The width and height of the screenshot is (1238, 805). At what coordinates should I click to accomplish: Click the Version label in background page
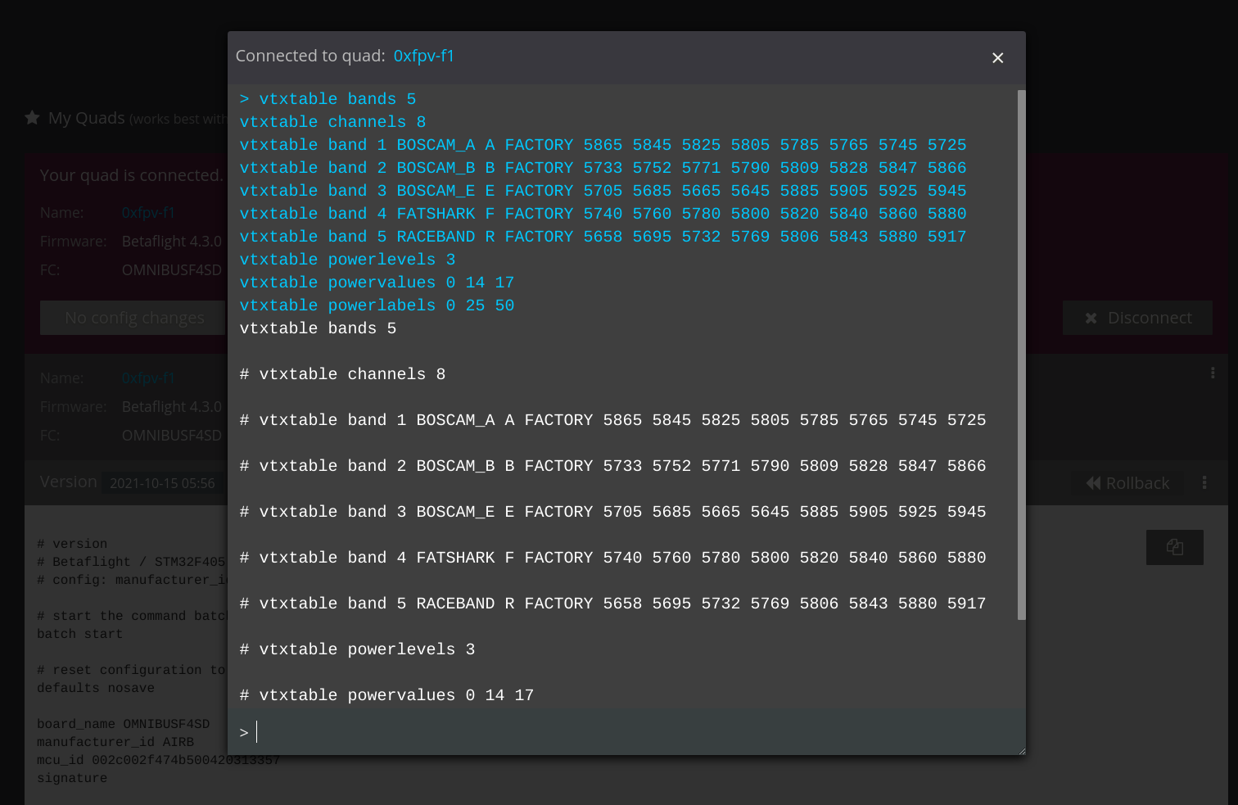pos(69,482)
